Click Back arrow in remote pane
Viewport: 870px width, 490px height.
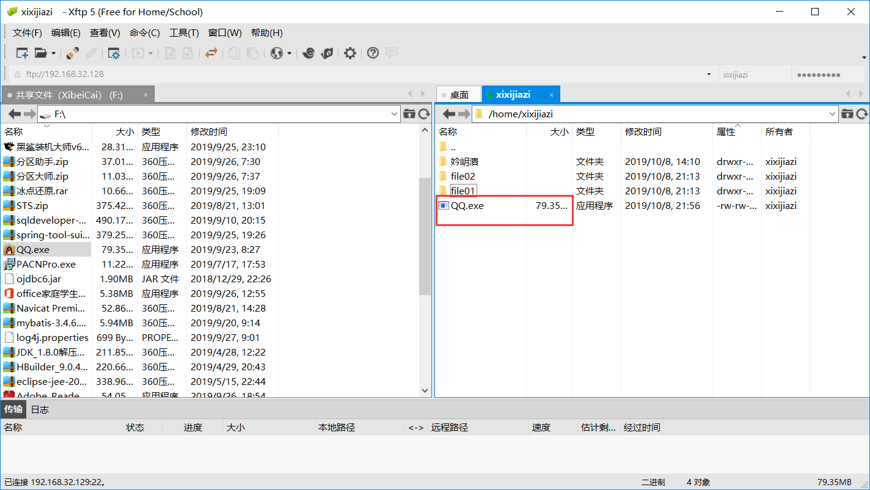450,114
